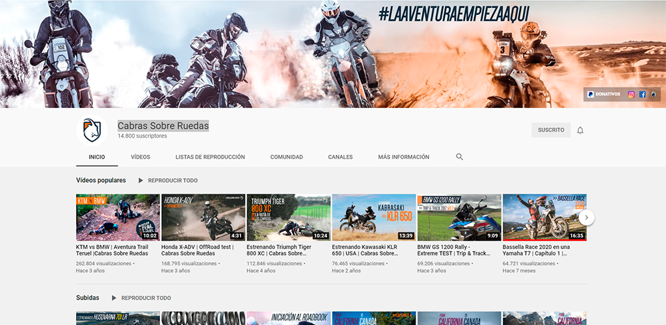
Task: Click the PayPal Donativos link in banner
Action: (604, 94)
